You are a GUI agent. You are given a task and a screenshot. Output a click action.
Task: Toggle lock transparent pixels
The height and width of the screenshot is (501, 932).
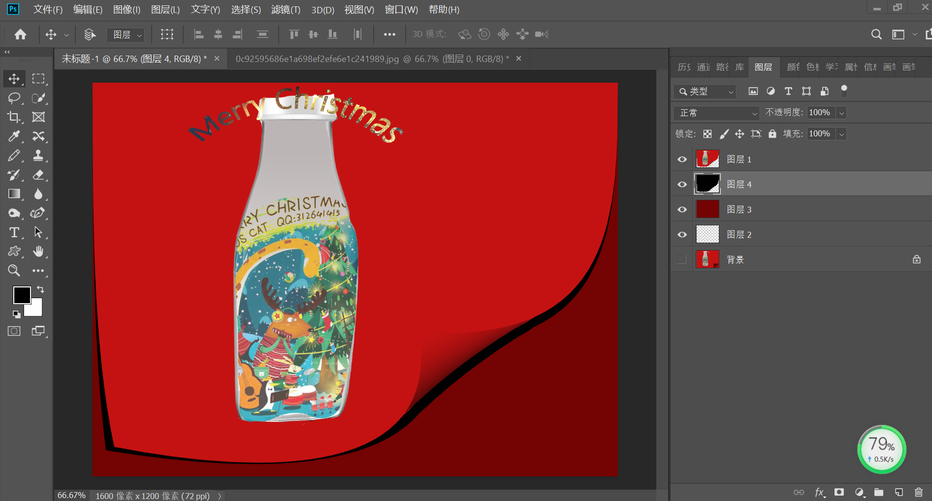point(707,134)
